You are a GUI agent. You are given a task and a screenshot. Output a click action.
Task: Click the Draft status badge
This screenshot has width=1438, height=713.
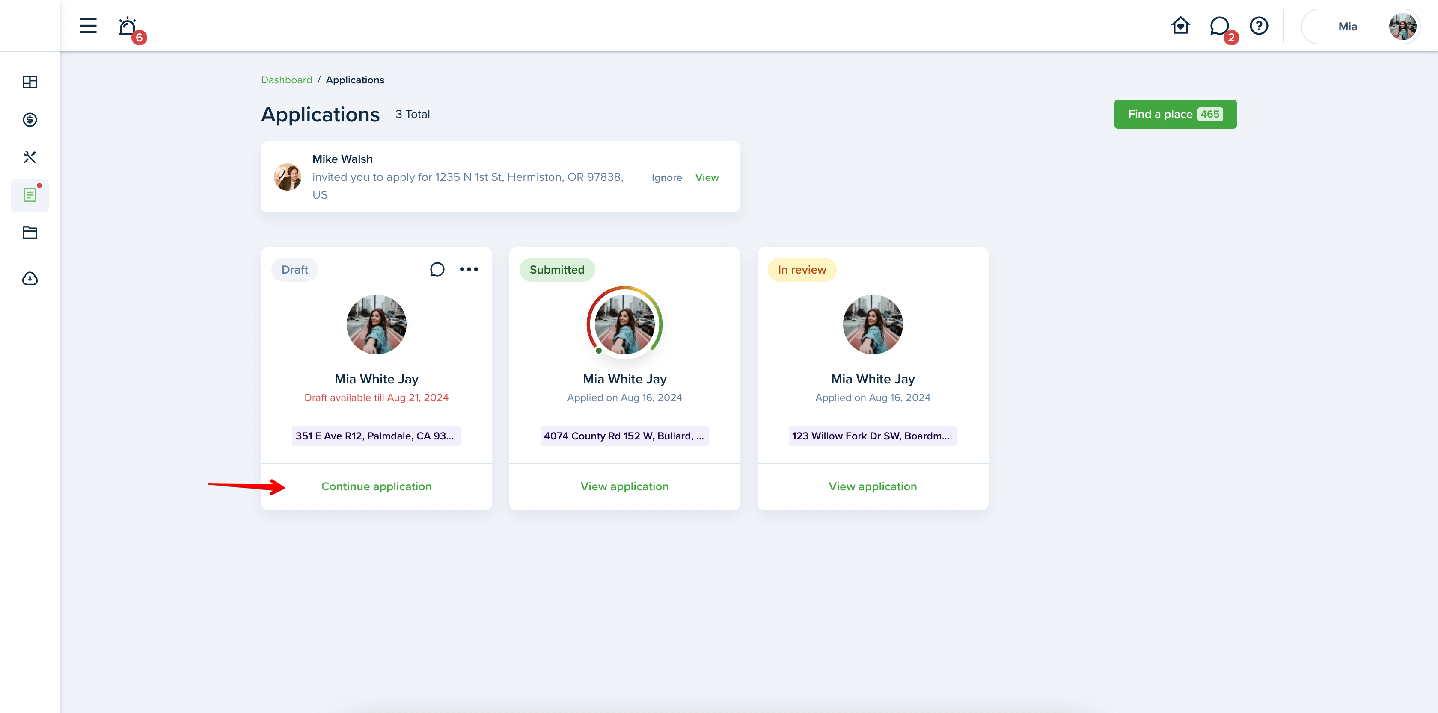coord(294,270)
